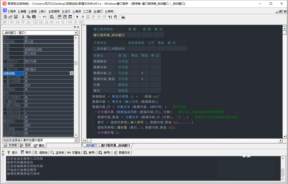Switch to the 支持库 tab
The width and height of the screenshot is (288, 184).
(11, 145)
